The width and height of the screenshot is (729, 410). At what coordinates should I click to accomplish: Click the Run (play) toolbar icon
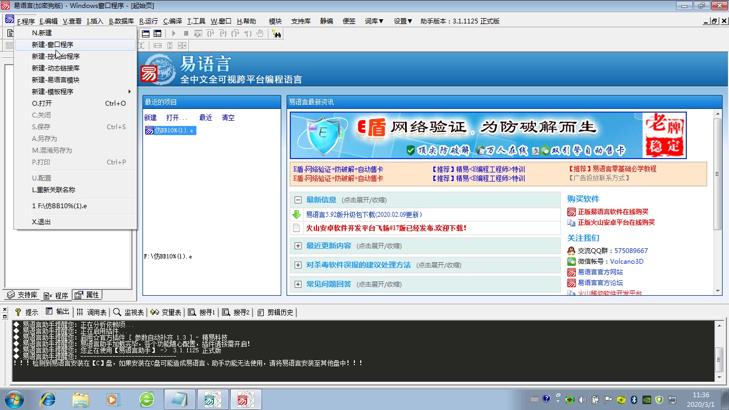(x=174, y=34)
